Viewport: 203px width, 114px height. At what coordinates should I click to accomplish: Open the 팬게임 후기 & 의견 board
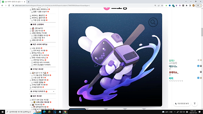click(40, 55)
